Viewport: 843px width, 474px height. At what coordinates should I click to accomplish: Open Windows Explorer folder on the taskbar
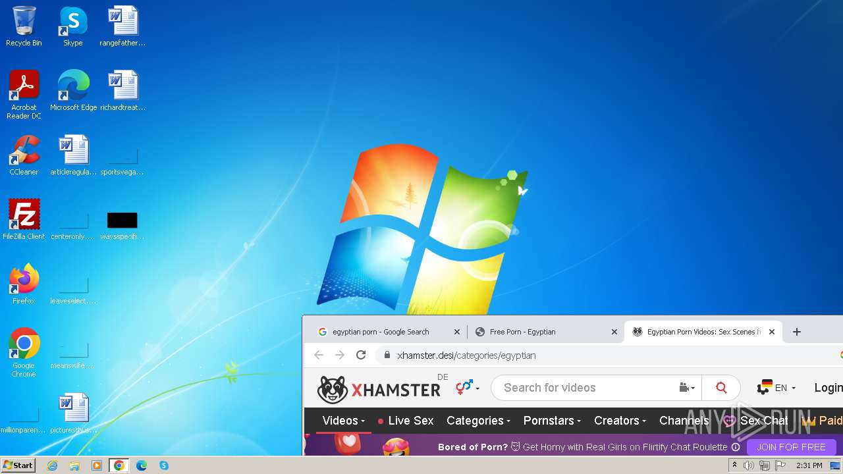tap(74, 465)
